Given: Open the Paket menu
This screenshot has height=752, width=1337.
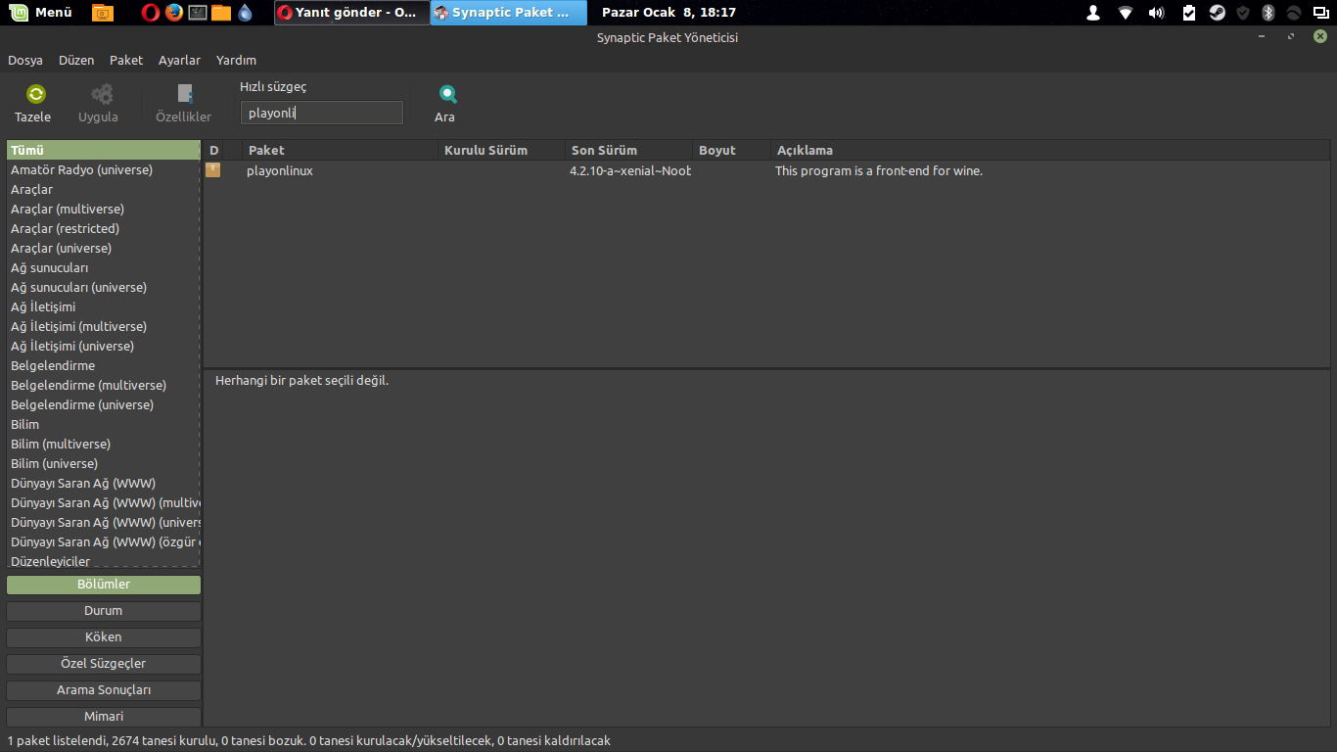Looking at the screenshot, I should click(126, 60).
